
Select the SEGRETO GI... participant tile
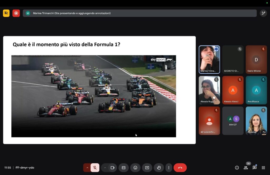pos(233,60)
